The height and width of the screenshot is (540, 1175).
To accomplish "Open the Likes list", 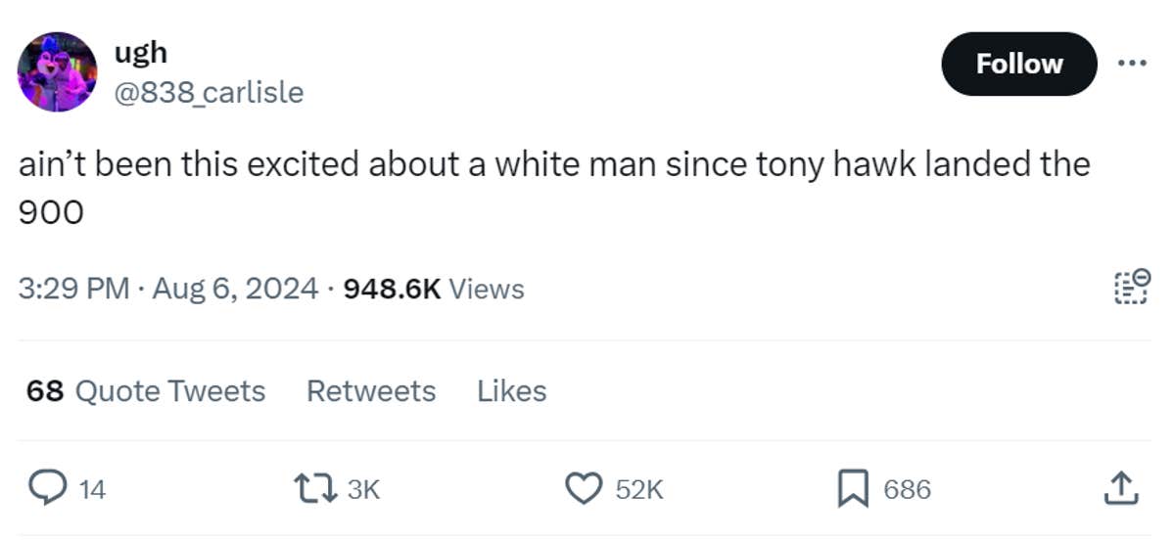I will [511, 391].
